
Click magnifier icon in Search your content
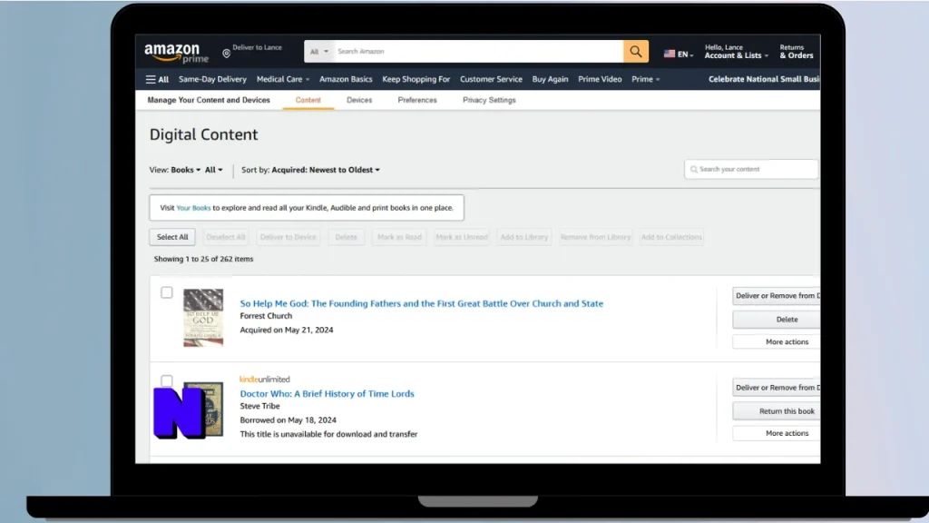pos(693,170)
